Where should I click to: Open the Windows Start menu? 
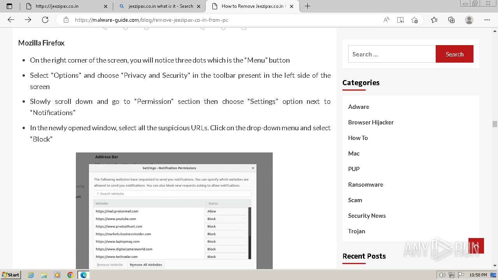(11, 275)
